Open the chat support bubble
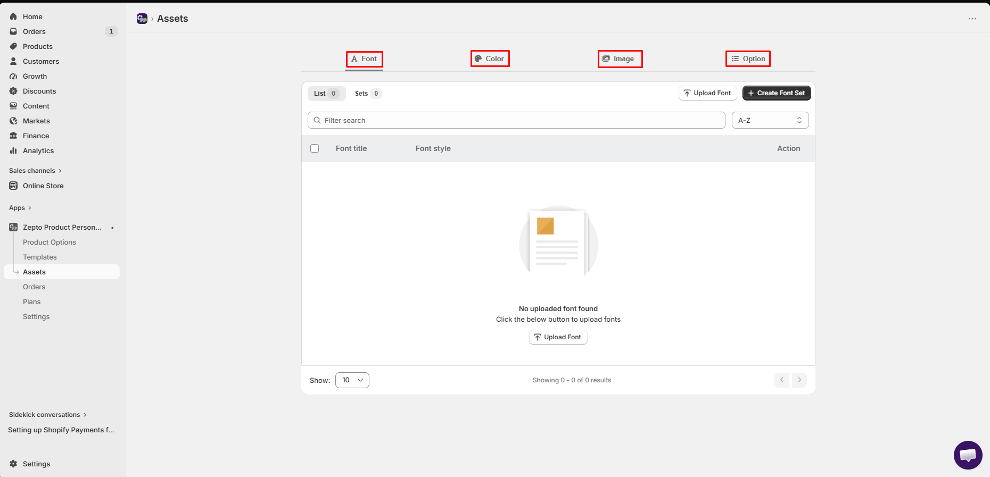The width and height of the screenshot is (990, 477). [968, 455]
